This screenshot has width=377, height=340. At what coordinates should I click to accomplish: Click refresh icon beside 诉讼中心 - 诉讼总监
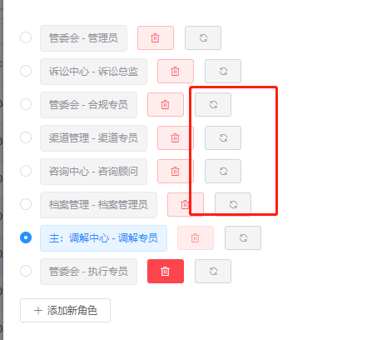click(x=223, y=72)
